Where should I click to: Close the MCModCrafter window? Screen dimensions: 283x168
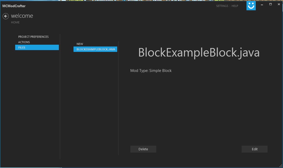(279, 4)
